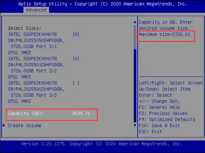
Task: Open the Advanced tab
Action: point(36,10)
